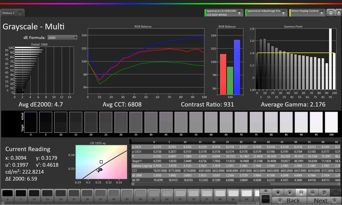Switch to the History 1 tab
This screenshot has width=342, height=205.
(x=8, y=13)
